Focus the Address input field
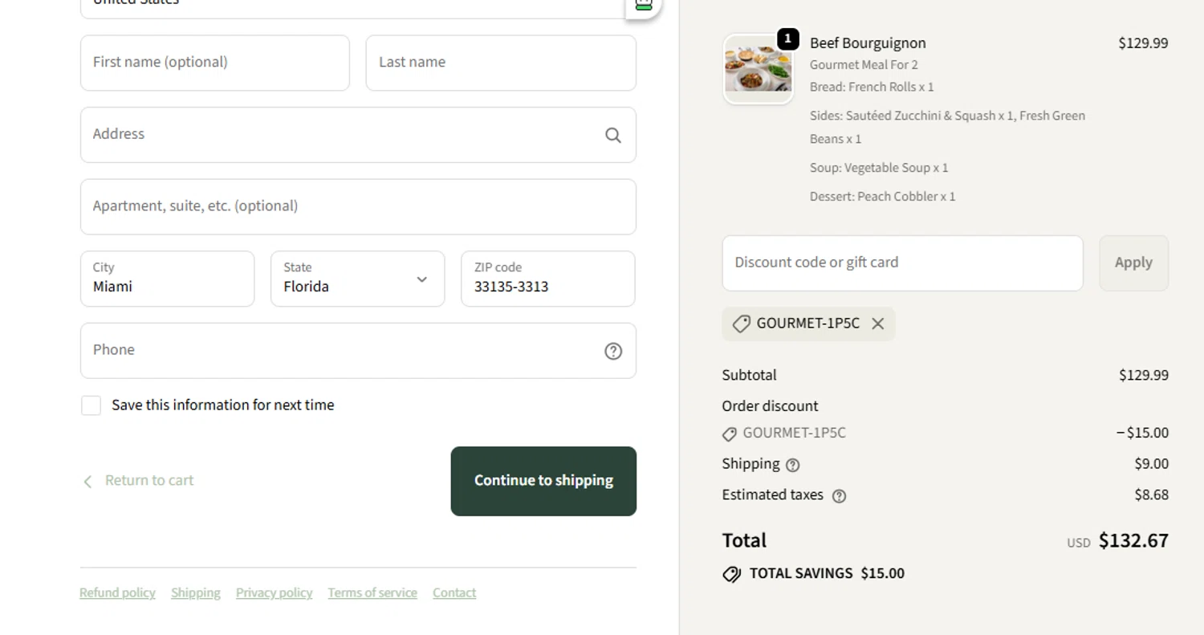This screenshot has height=635, width=1204. (358, 135)
